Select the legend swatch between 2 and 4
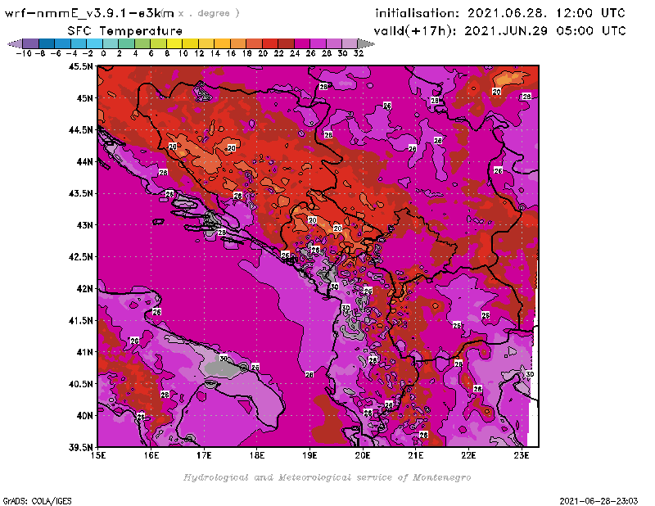The height and width of the screenshot is (506, 655). [x=127, y=44]
